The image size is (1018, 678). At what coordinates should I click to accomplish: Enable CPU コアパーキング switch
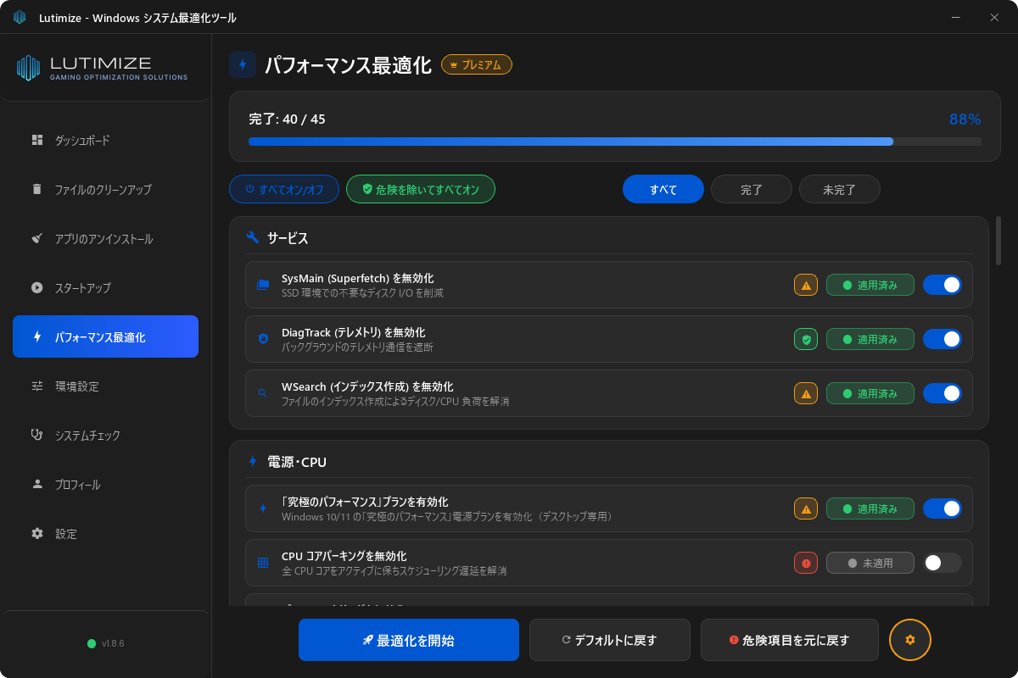coord(942,563)
